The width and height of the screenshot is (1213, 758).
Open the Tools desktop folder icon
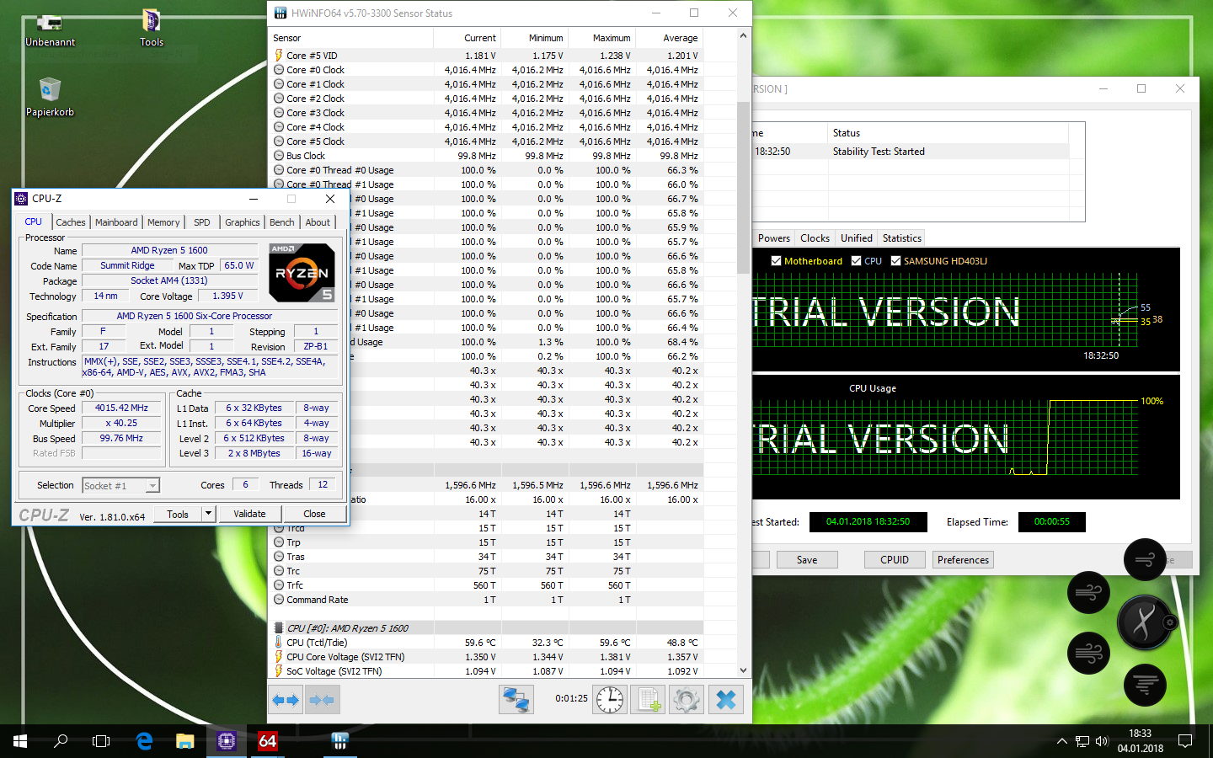(152, 29)
